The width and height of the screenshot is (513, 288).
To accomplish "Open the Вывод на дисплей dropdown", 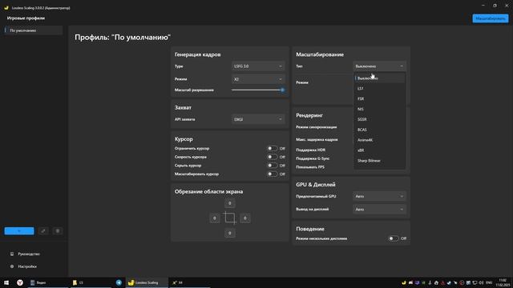I will coord(379,210).
